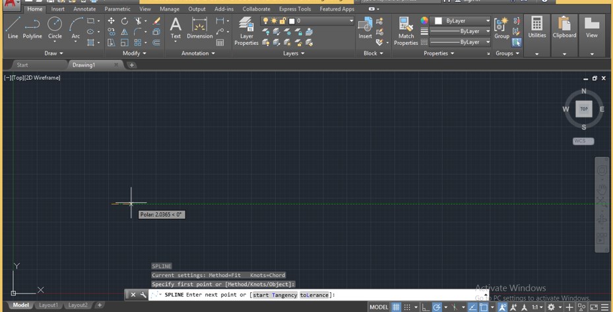Toggle ortho mode in status bar

426,307
